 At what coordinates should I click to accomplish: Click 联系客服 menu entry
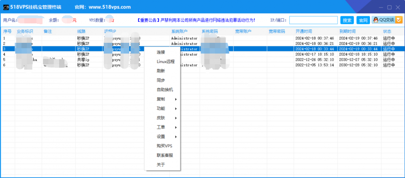(165, 155)
